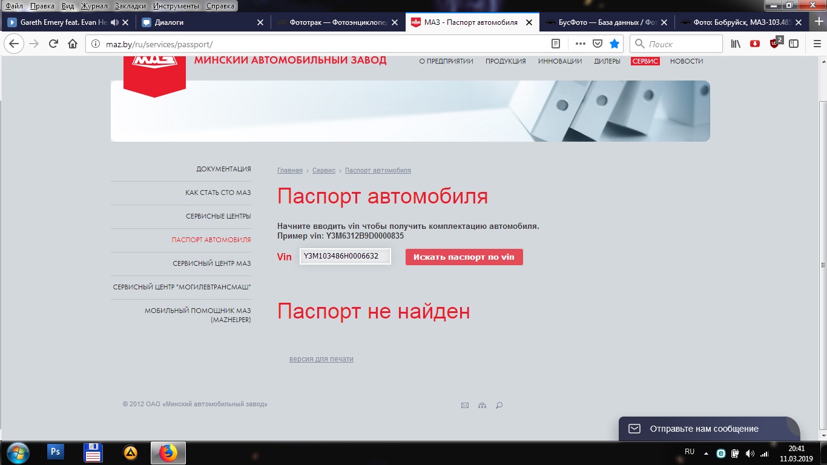Save page to Pocket
Screen dimensions: 827x465
point(597,44)
